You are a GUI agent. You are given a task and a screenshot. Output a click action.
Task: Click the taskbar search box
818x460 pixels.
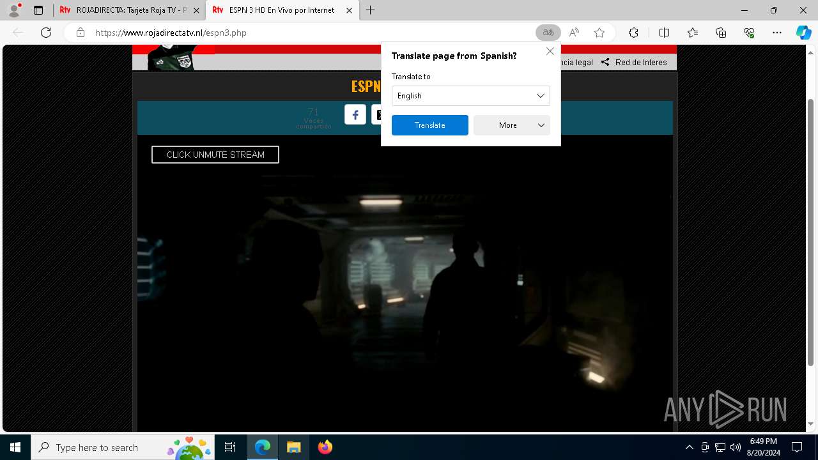[x=123, y=447]
